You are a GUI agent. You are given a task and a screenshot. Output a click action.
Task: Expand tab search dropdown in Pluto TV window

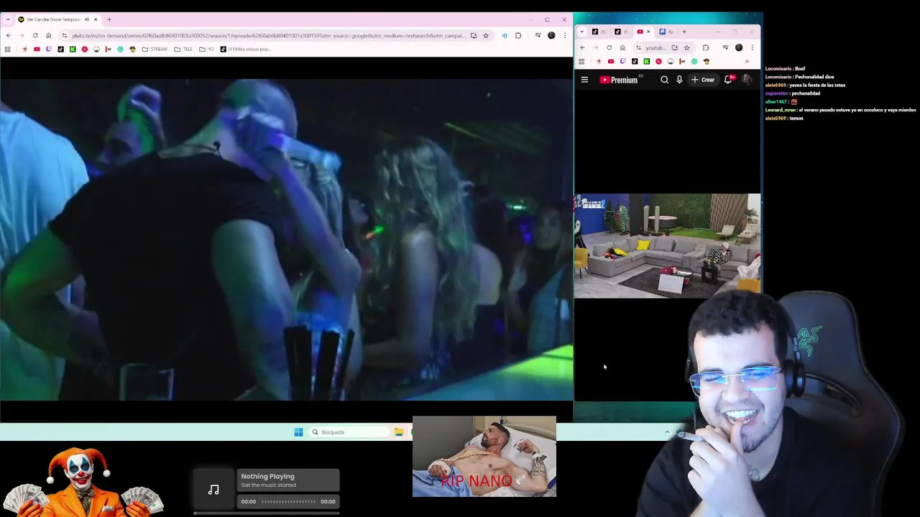pyautogui.click(x=7, y=19)
